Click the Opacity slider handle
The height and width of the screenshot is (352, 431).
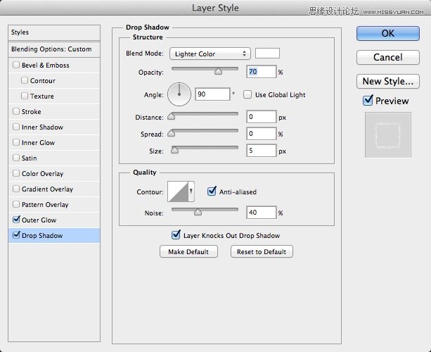tap(218, 70)
